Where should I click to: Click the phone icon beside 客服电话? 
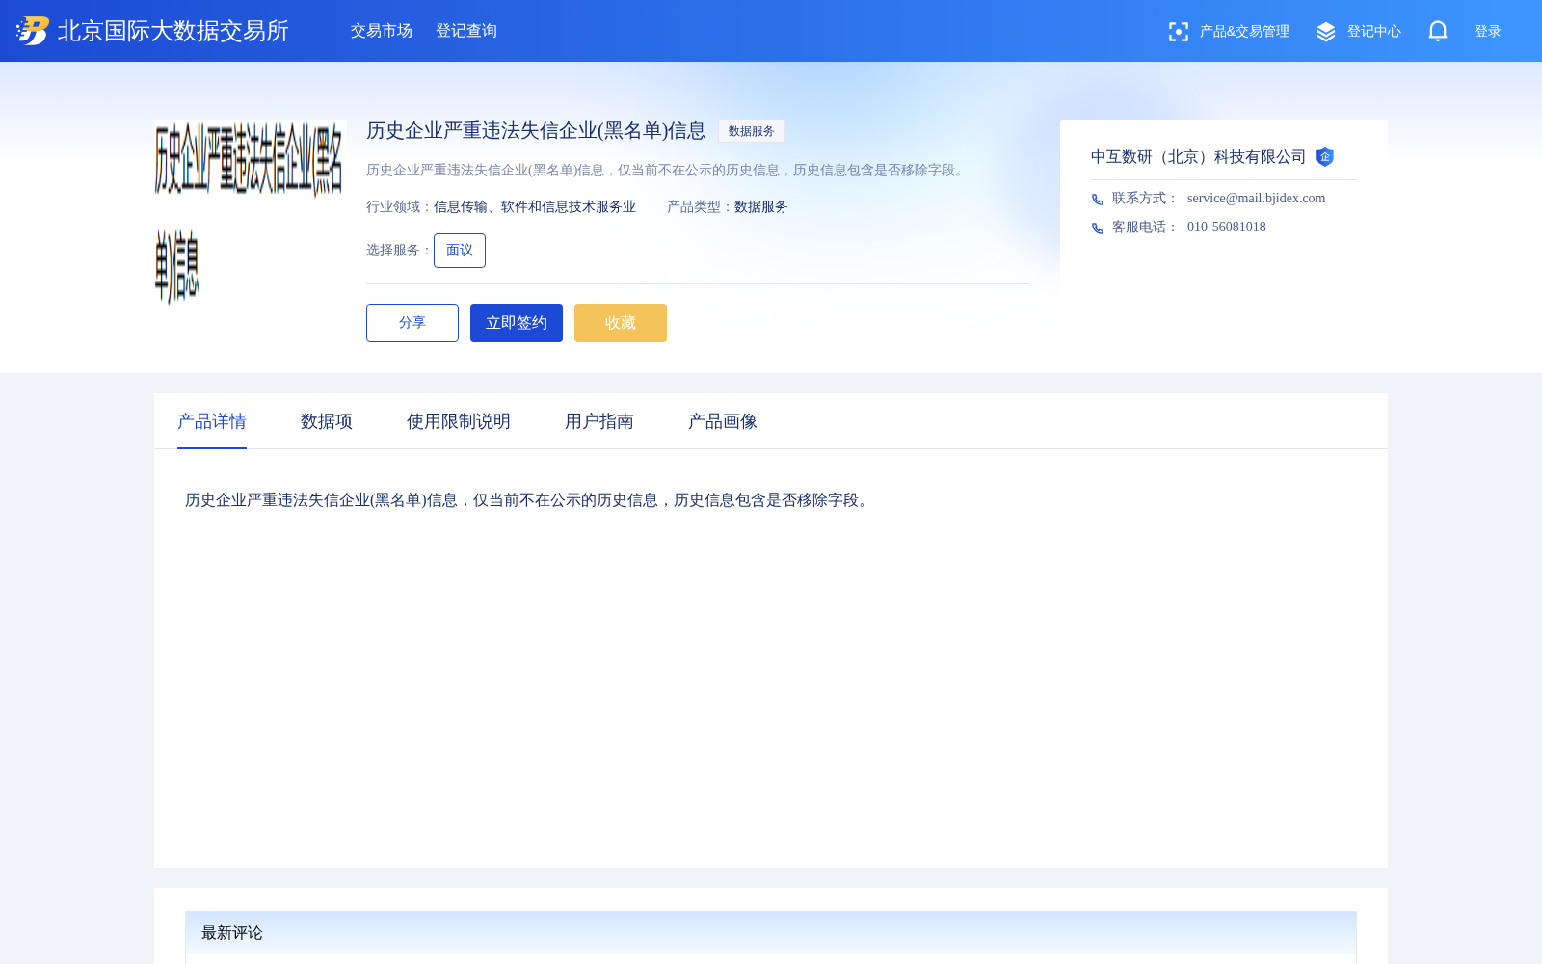[x=1098, y=228]
